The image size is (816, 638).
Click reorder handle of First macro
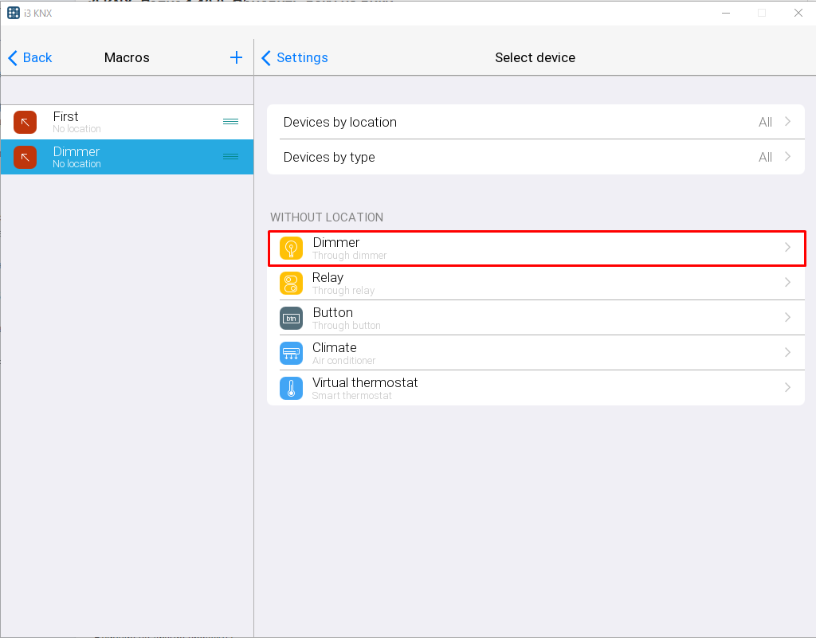click(x=230, y=122)
